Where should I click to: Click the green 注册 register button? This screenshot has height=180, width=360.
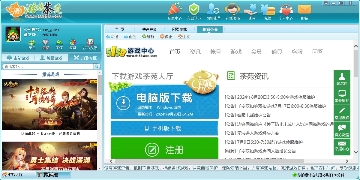coord(165,148)
